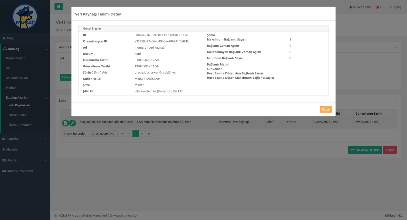Click the Mirket logo
The width and height of the screenshot is (407, 220).
point(25,17)
